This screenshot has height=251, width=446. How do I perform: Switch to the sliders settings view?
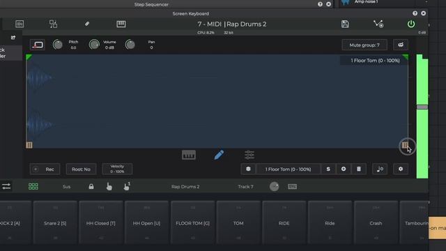249,155
